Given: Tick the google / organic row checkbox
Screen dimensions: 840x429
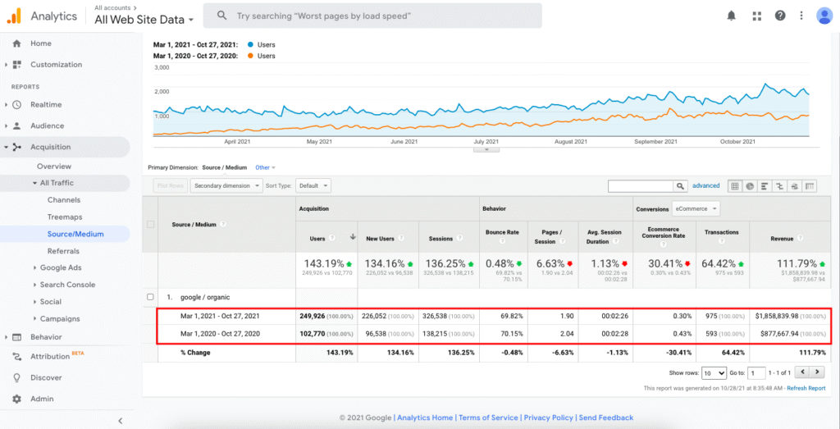Looking at the screenshot, I should point(150,297).
